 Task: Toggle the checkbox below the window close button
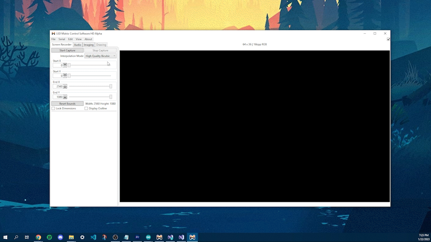click(x=389, y=39)
